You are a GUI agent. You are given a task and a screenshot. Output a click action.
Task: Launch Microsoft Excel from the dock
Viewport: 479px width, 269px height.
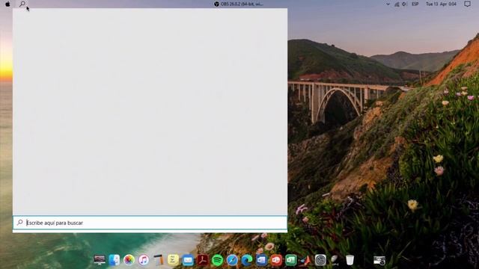pos(291,260)
